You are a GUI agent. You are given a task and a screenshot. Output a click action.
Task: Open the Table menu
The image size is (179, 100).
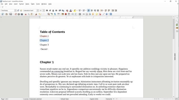coord(32,4)
